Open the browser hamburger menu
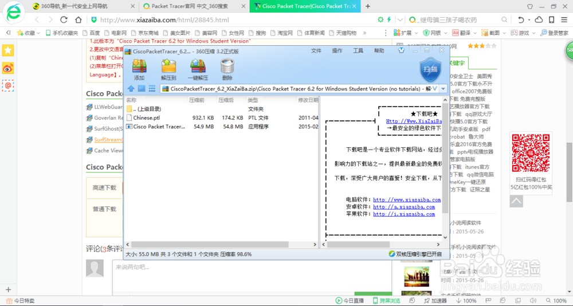The width and height of the screenshot is (573, 306). (x=563, y=19)
